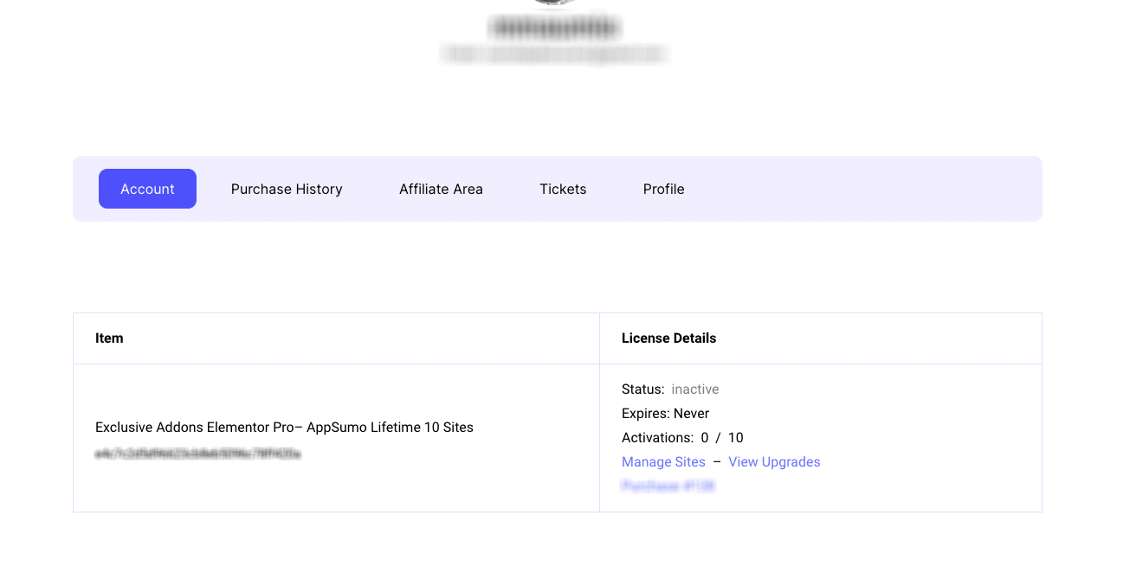This screenshot has height=573, width=1136.
Task: Click the Manage Sites link
Action: pos(663,462)
